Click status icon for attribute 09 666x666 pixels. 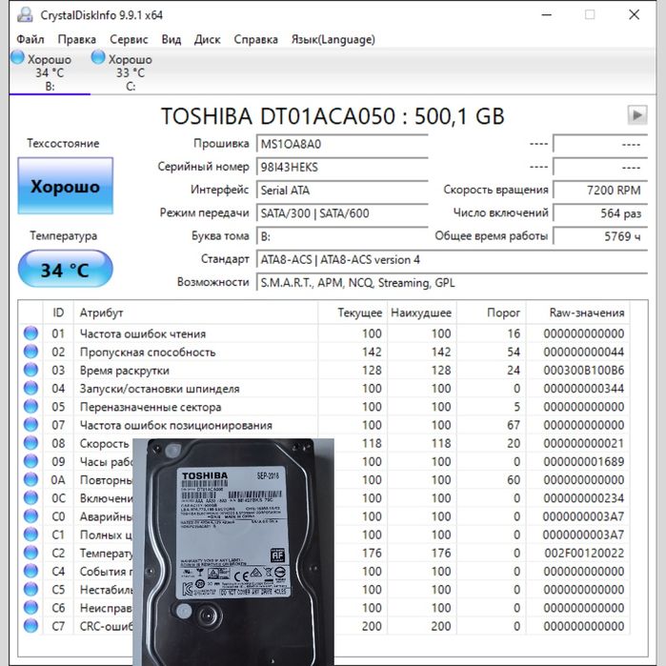coord(30,461)
